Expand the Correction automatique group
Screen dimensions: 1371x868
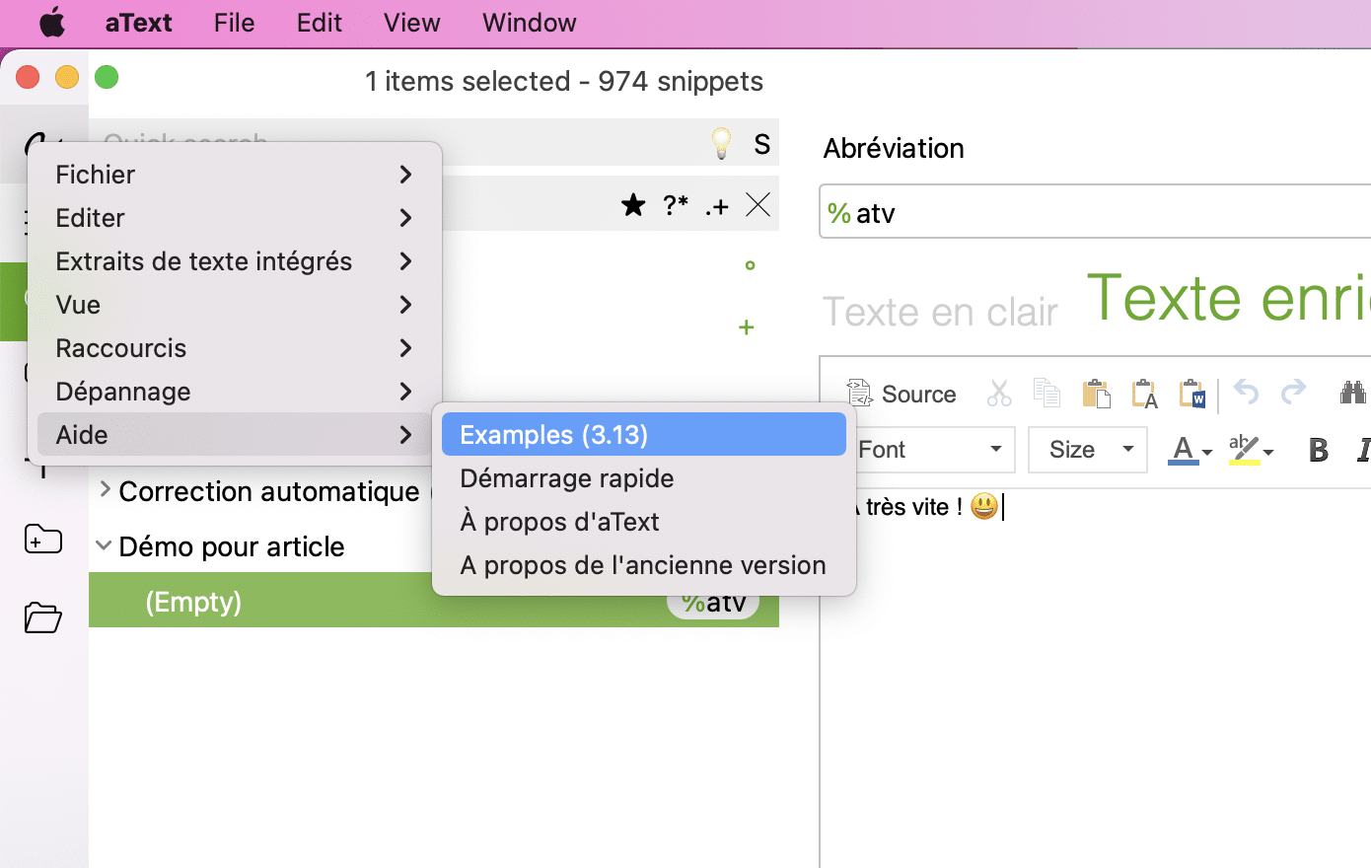(x=105, y=488)
